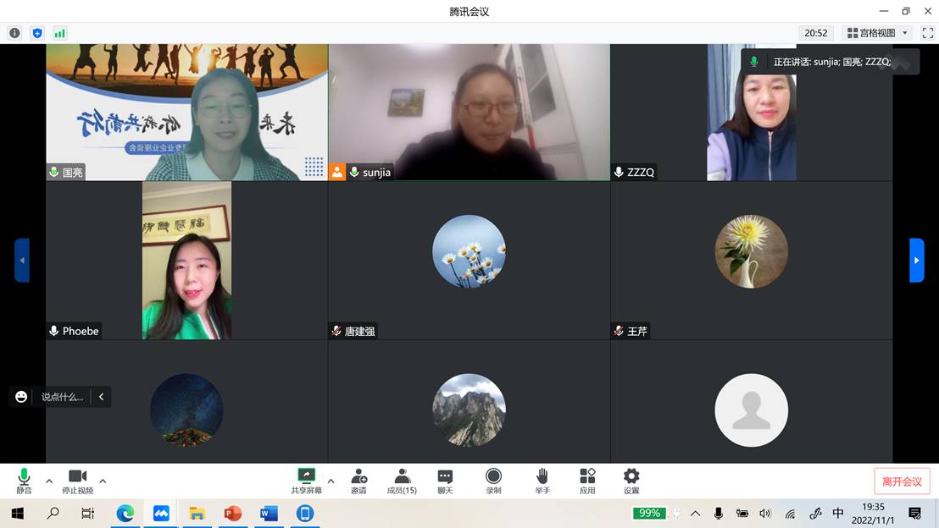Open the meeting info icon
This screenshot has width=939, height=528.
14,33
